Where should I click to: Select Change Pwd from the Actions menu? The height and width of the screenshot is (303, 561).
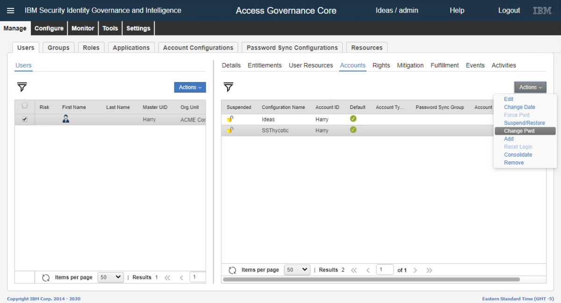point(519,131)
